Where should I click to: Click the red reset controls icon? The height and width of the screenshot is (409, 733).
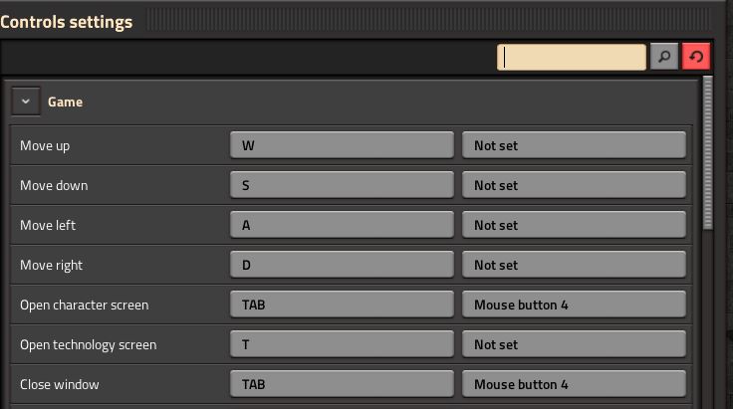pos(695,57)
